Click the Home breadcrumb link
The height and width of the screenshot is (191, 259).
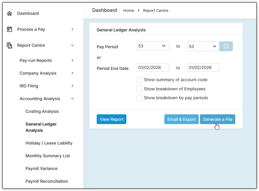[x=128, y=10]
